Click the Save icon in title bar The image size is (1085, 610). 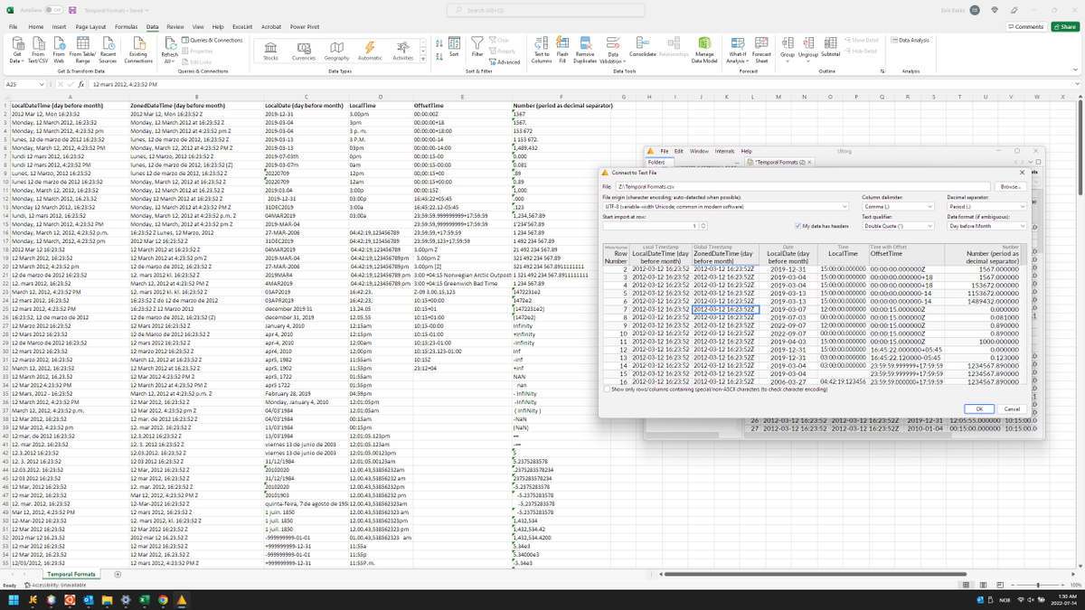[x=74, y=9]
